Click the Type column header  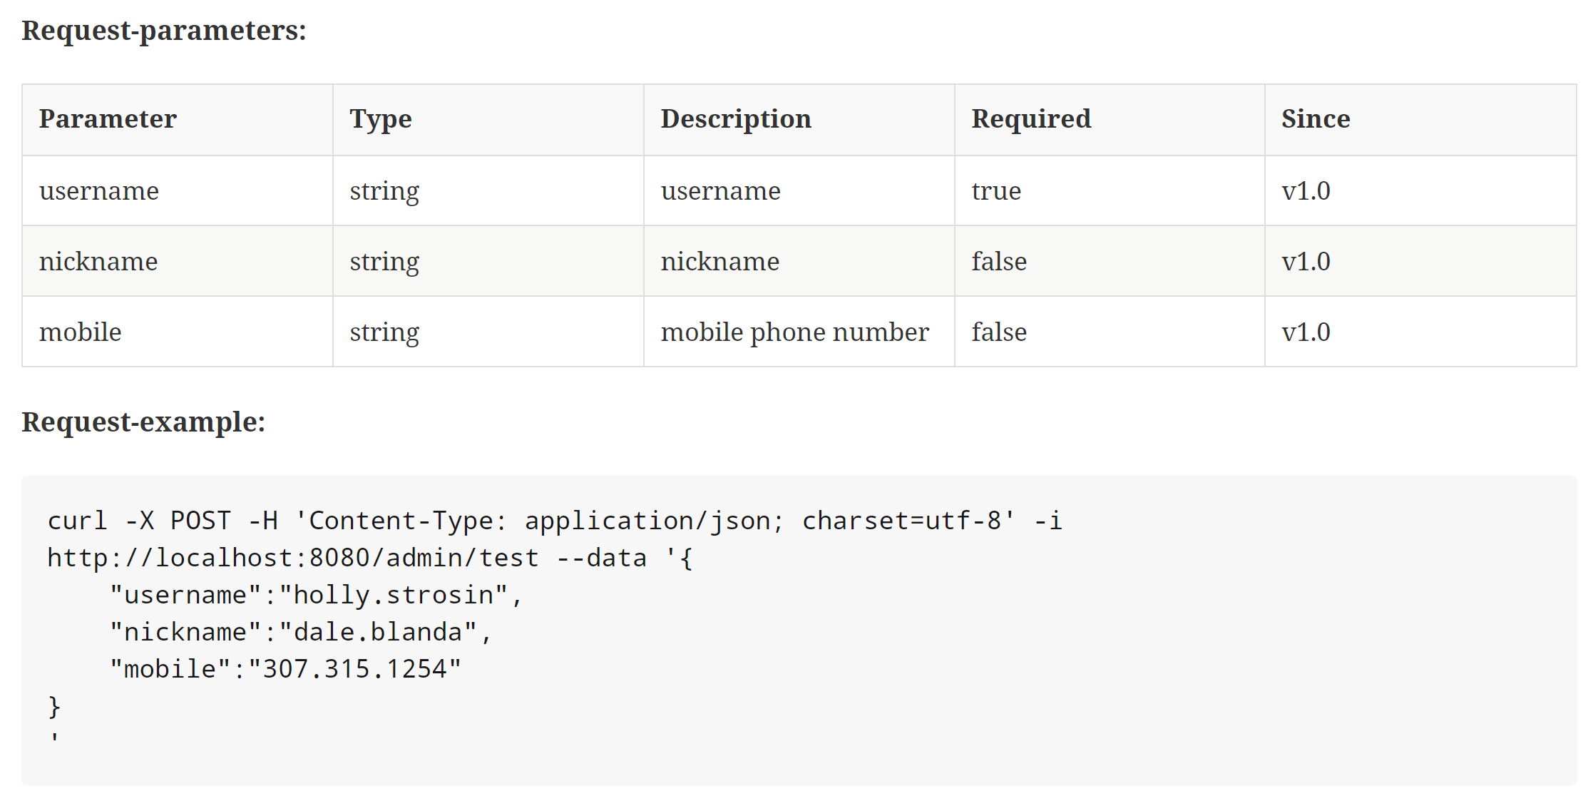click(x=380, y=118)
